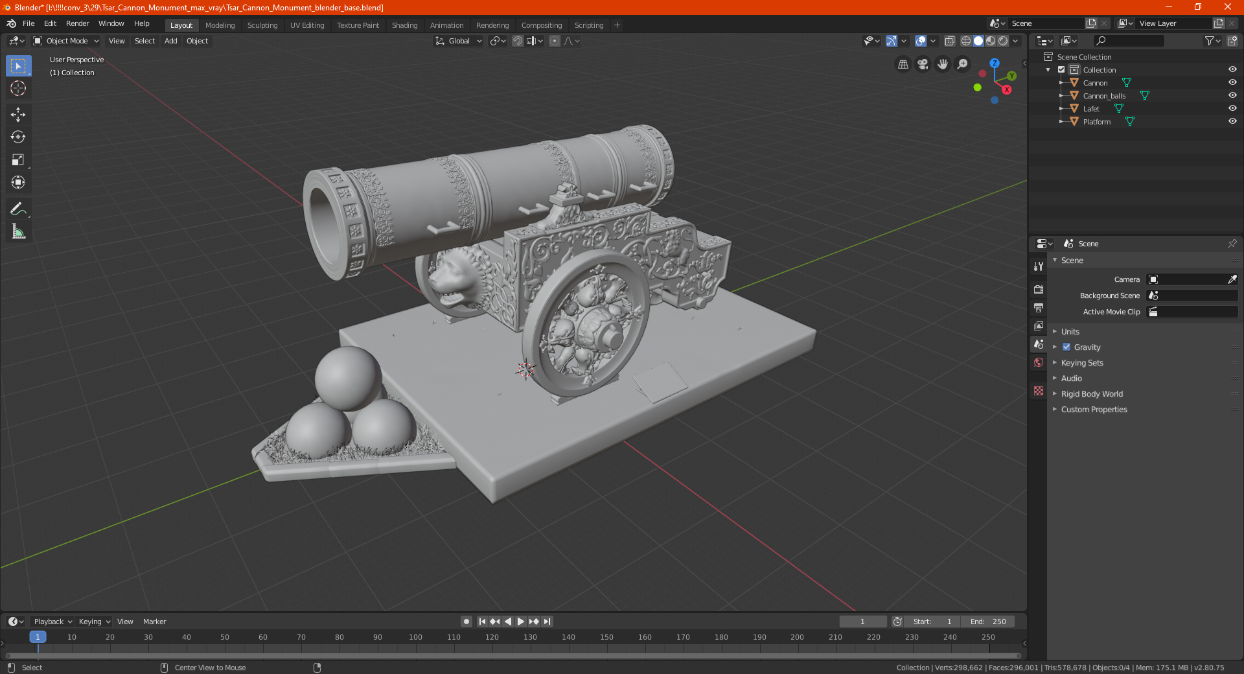Click the Cannon object mesh data icon

click(x=1127, y=82)
